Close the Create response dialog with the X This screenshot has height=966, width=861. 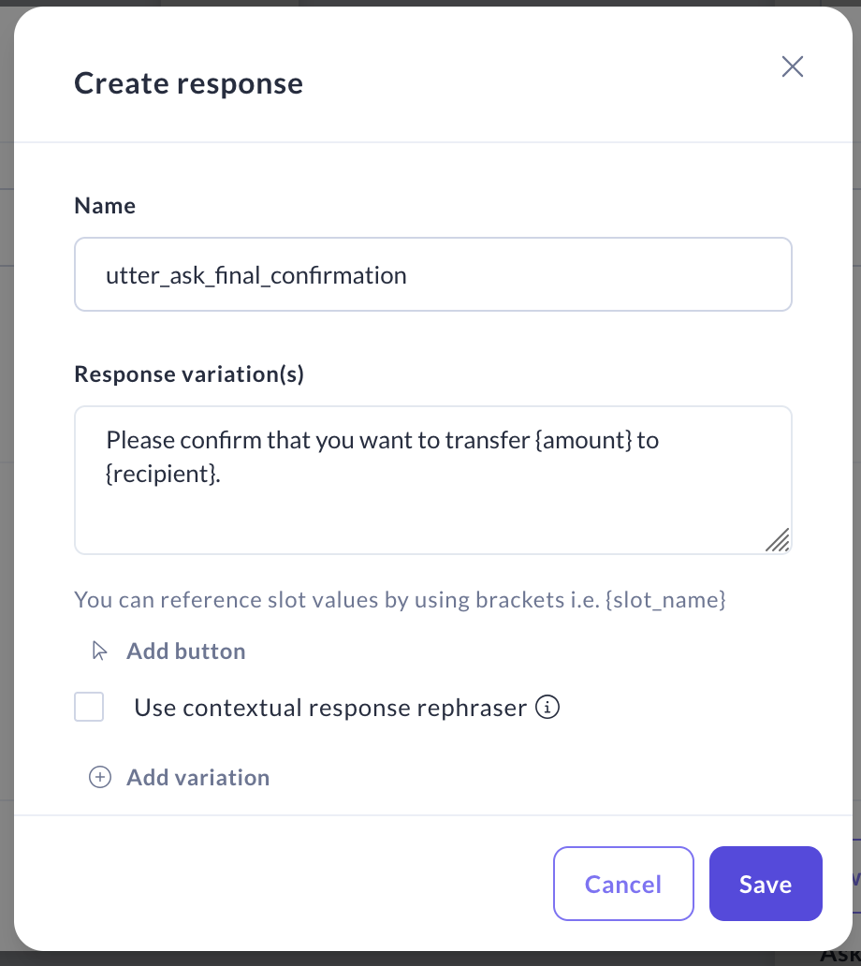pos(792,66)
